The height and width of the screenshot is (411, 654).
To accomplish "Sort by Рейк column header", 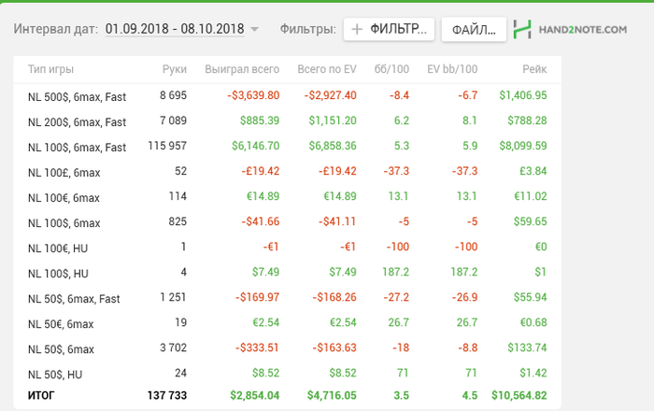I will click(534, 69).
